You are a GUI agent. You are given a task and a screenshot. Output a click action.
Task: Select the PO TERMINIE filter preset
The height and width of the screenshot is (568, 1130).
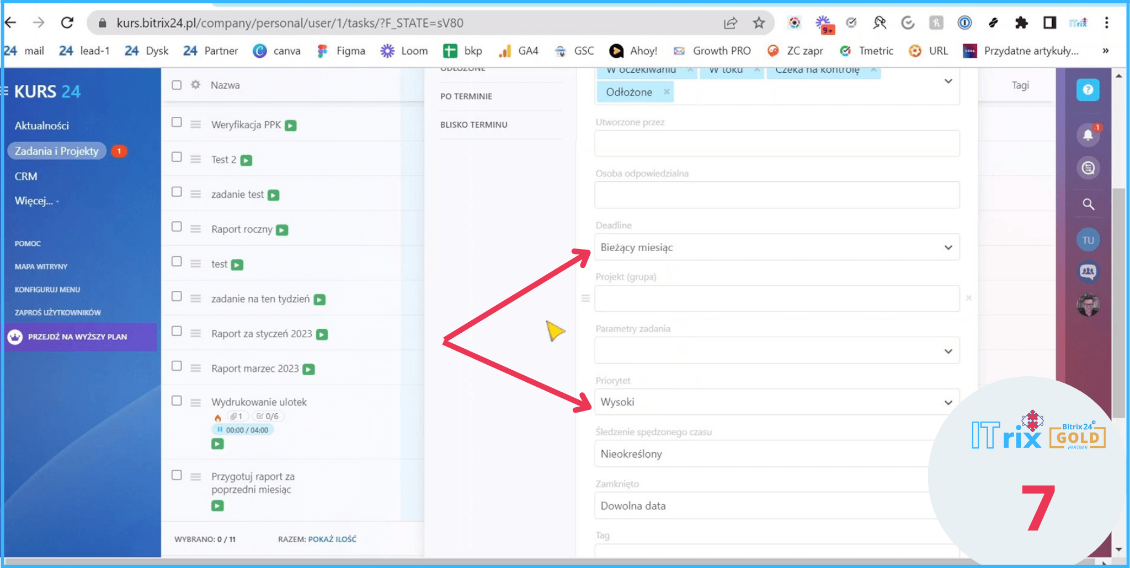pos(466,96)
